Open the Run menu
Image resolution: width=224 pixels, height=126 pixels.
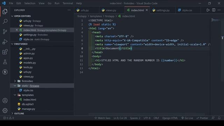coord(57,3)
